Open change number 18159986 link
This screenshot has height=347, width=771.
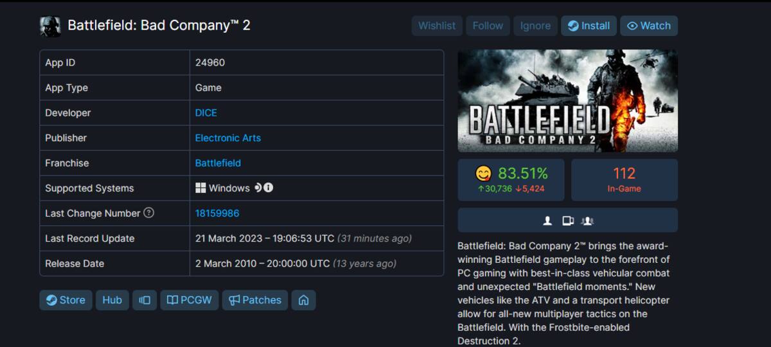click(x=217, y=213)
